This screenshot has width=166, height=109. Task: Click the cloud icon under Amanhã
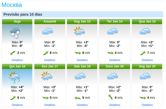tap(47, 31)
